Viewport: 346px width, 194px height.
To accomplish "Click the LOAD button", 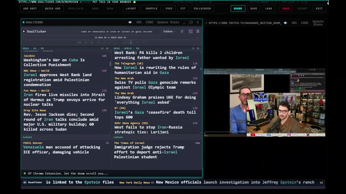I will (269, 9).
